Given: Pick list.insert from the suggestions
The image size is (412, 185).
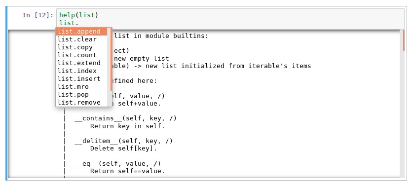Looking at the screenshot, I should (81, 79).
